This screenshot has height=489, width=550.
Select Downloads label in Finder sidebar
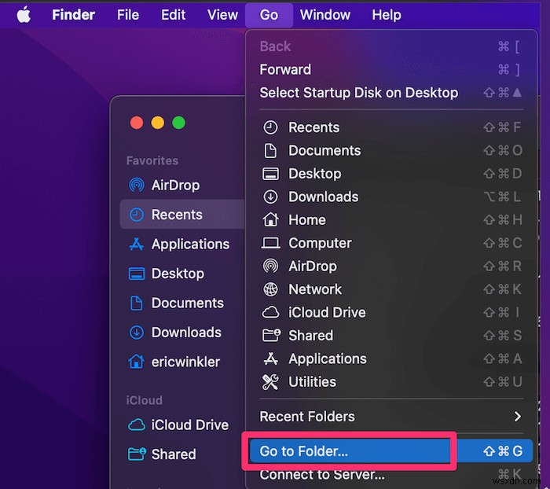click(x=186, y=333)
